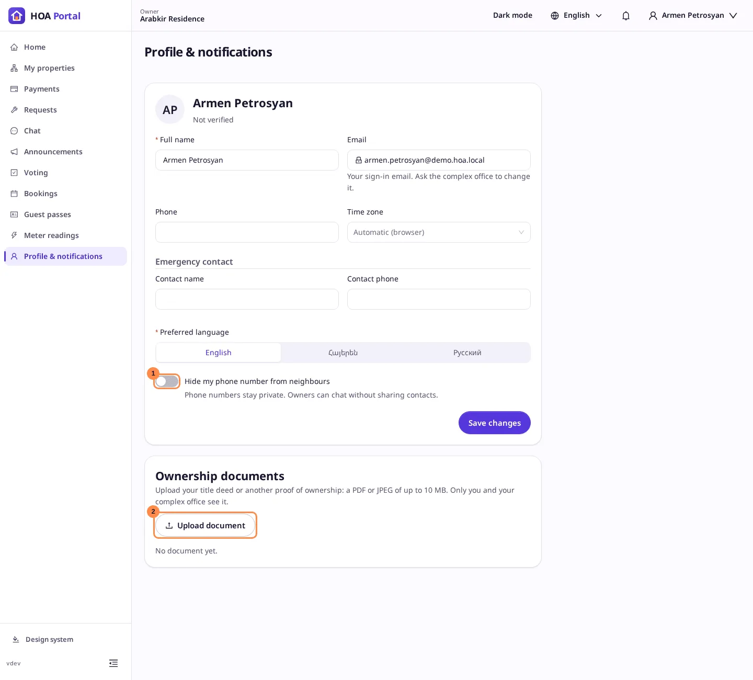Toggle Hide my phone number from neighbours

[x=167, y=381]
